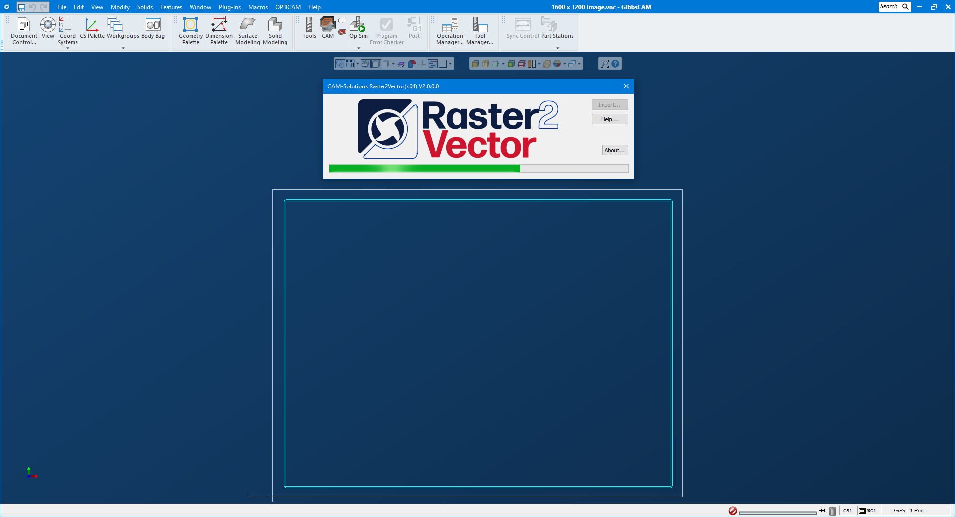Click the About... button
Image resolution: width=955 pixels, height=517 pixels.
point(615,150)
